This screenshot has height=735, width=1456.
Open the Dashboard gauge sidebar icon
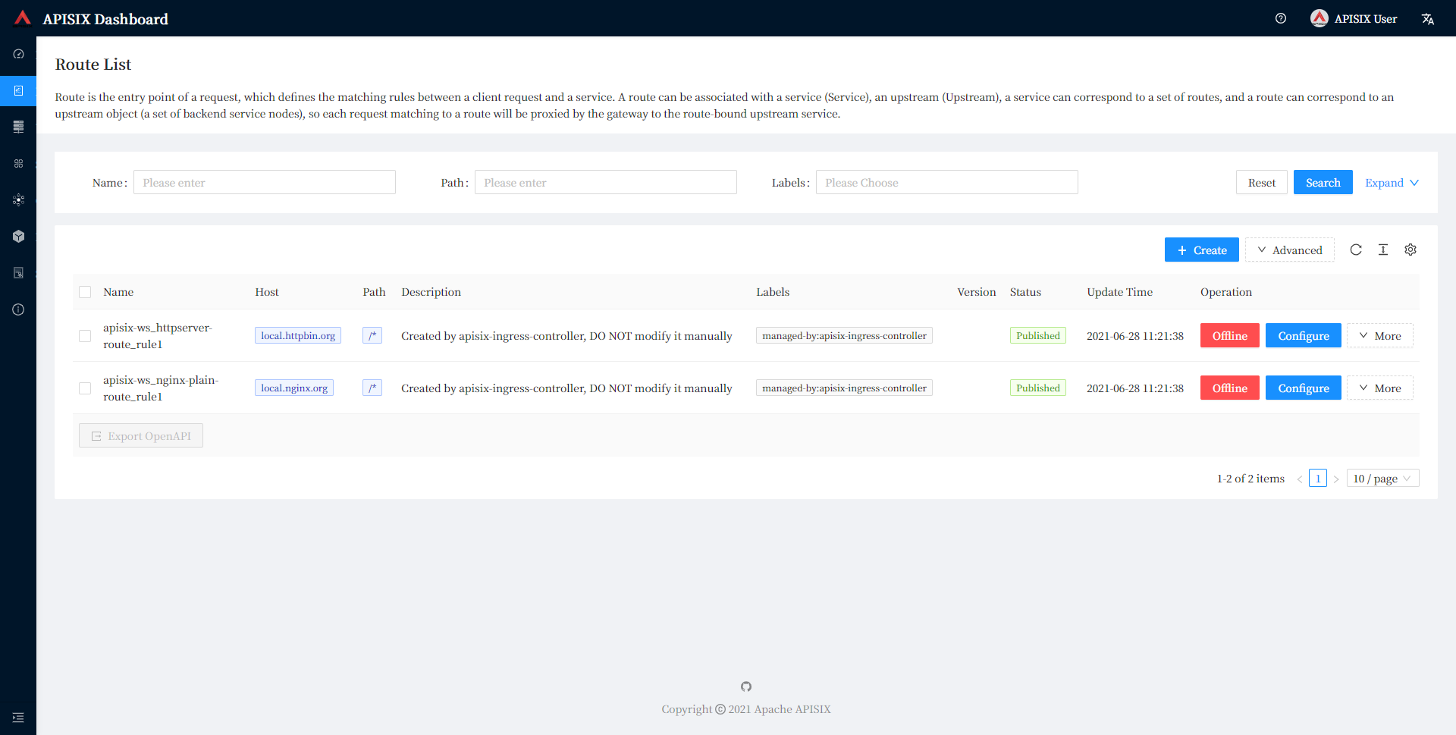pos(18,54)
